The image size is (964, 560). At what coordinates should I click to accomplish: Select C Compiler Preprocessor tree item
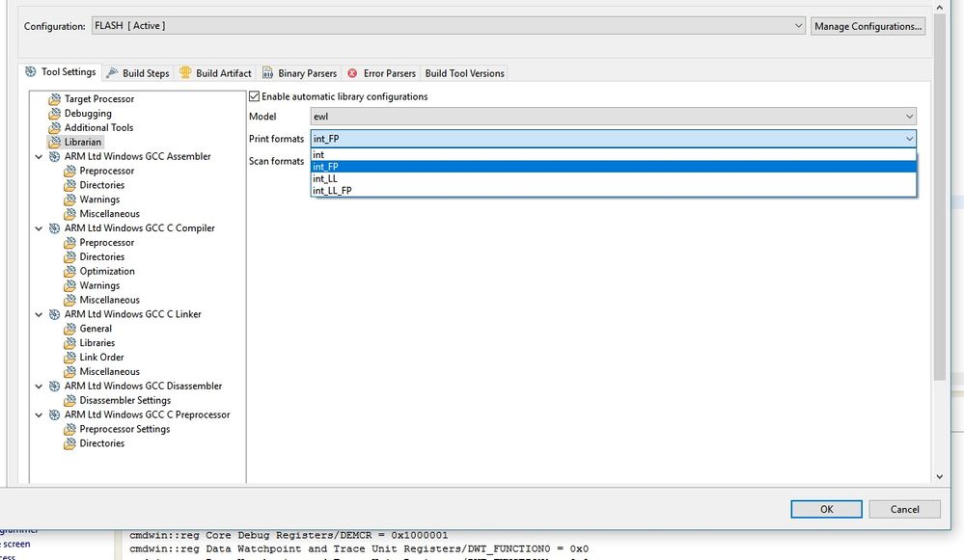pos(107,243)
